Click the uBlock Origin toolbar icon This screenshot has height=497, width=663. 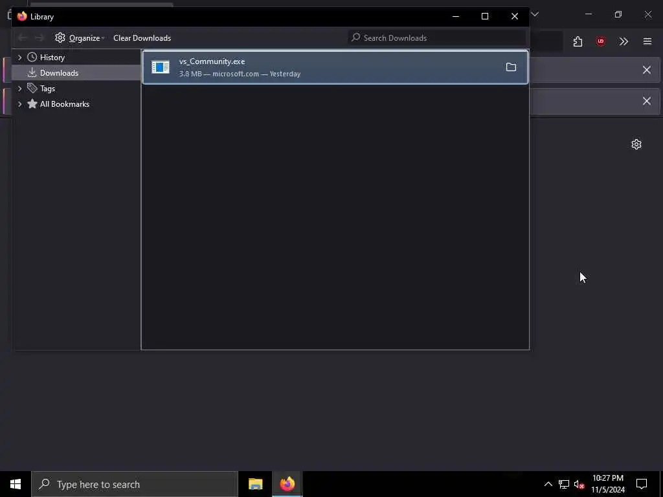tap(600, 41)
